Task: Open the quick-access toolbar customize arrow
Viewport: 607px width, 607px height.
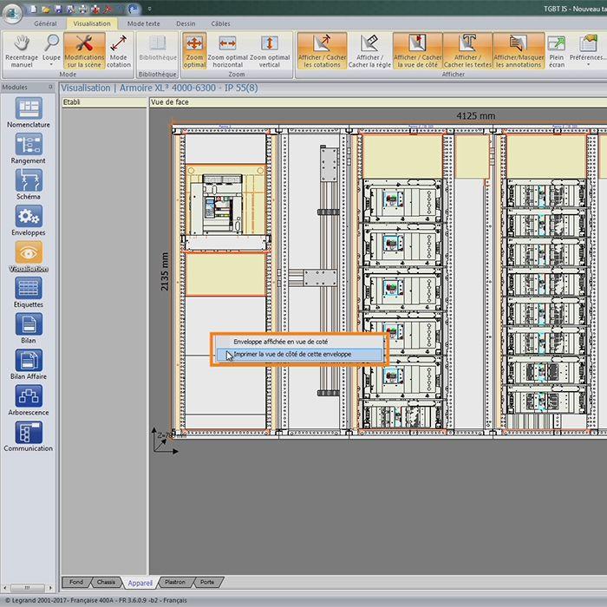Action: point(149,9)
